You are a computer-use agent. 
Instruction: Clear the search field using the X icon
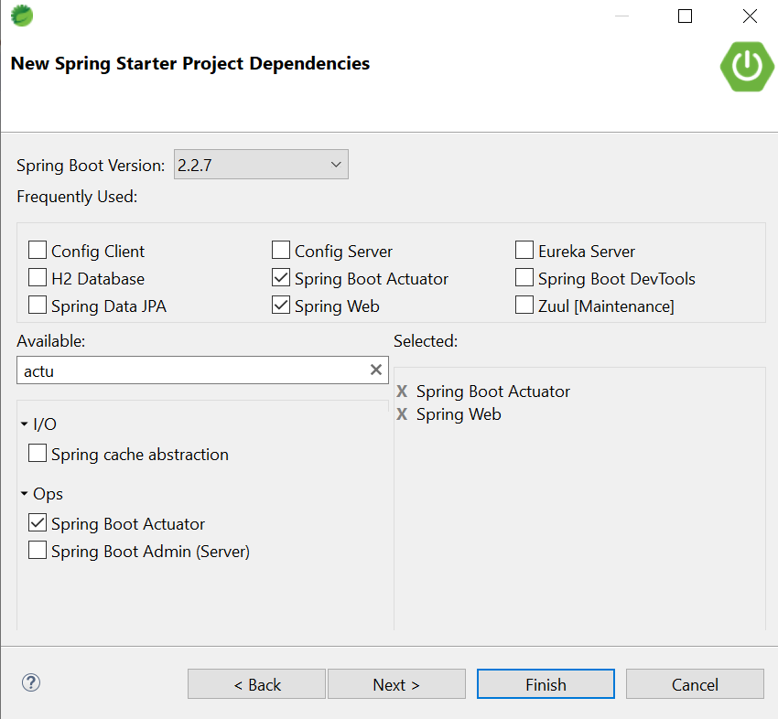coord(375,370)
